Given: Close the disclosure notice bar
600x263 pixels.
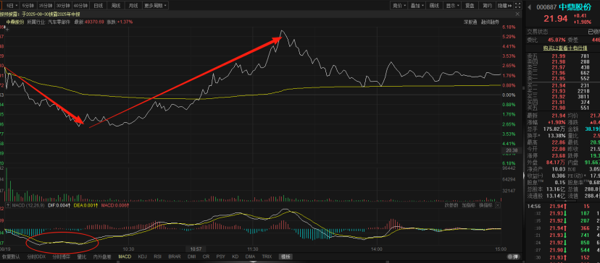Looking at the screenshot, I should 517,14.
